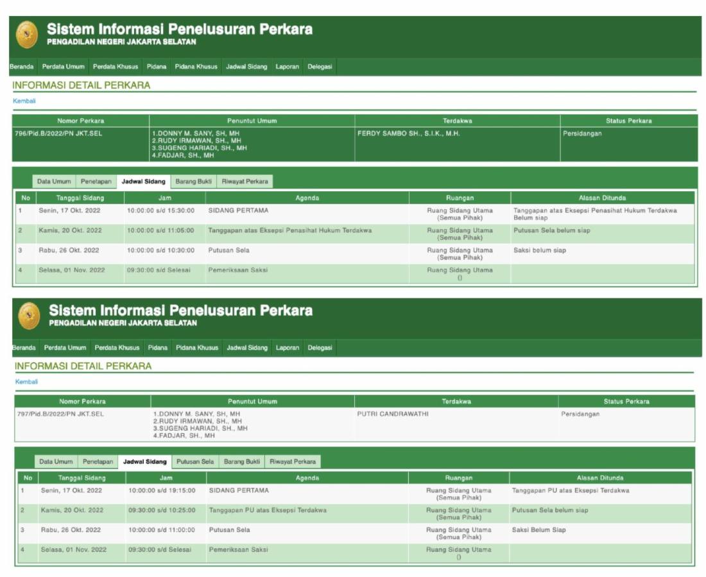Click Persidangan status for the Ferdy Sambo case
This screenshot has height=577, width=706.
pyautogui.click(x=582, y=133)
